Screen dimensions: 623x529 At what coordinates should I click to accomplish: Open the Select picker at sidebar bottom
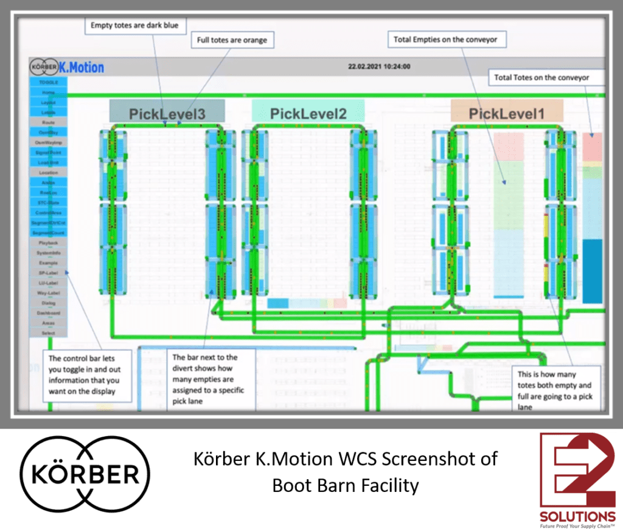click(x=49, y=332)
